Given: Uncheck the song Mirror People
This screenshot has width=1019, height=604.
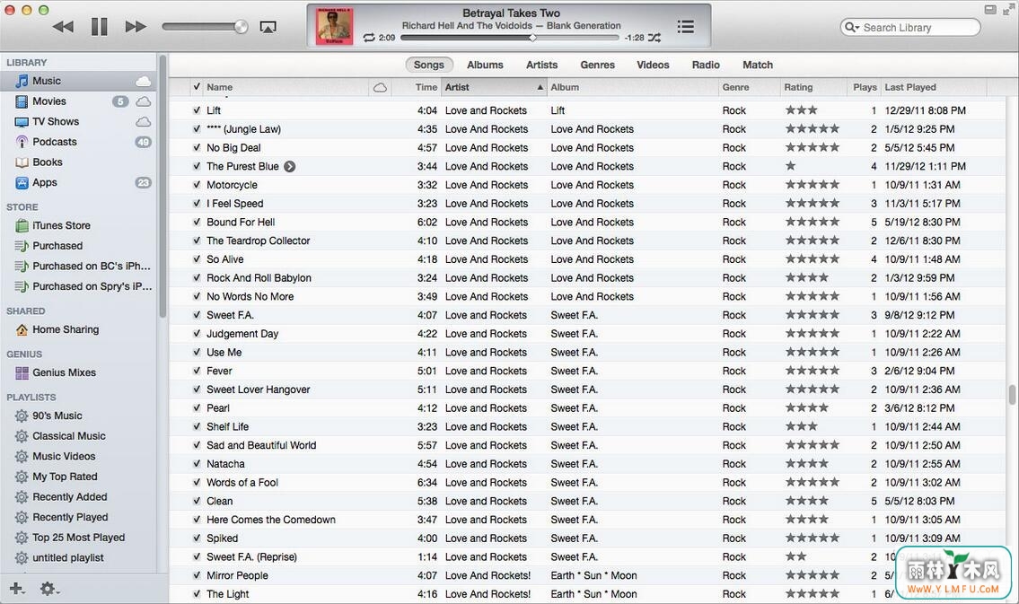Looking at the screenshot, I should 197,575.
